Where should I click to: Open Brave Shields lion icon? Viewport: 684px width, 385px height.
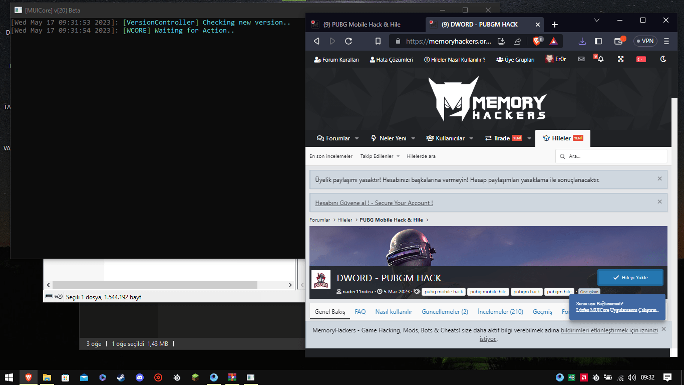(538, 41)
